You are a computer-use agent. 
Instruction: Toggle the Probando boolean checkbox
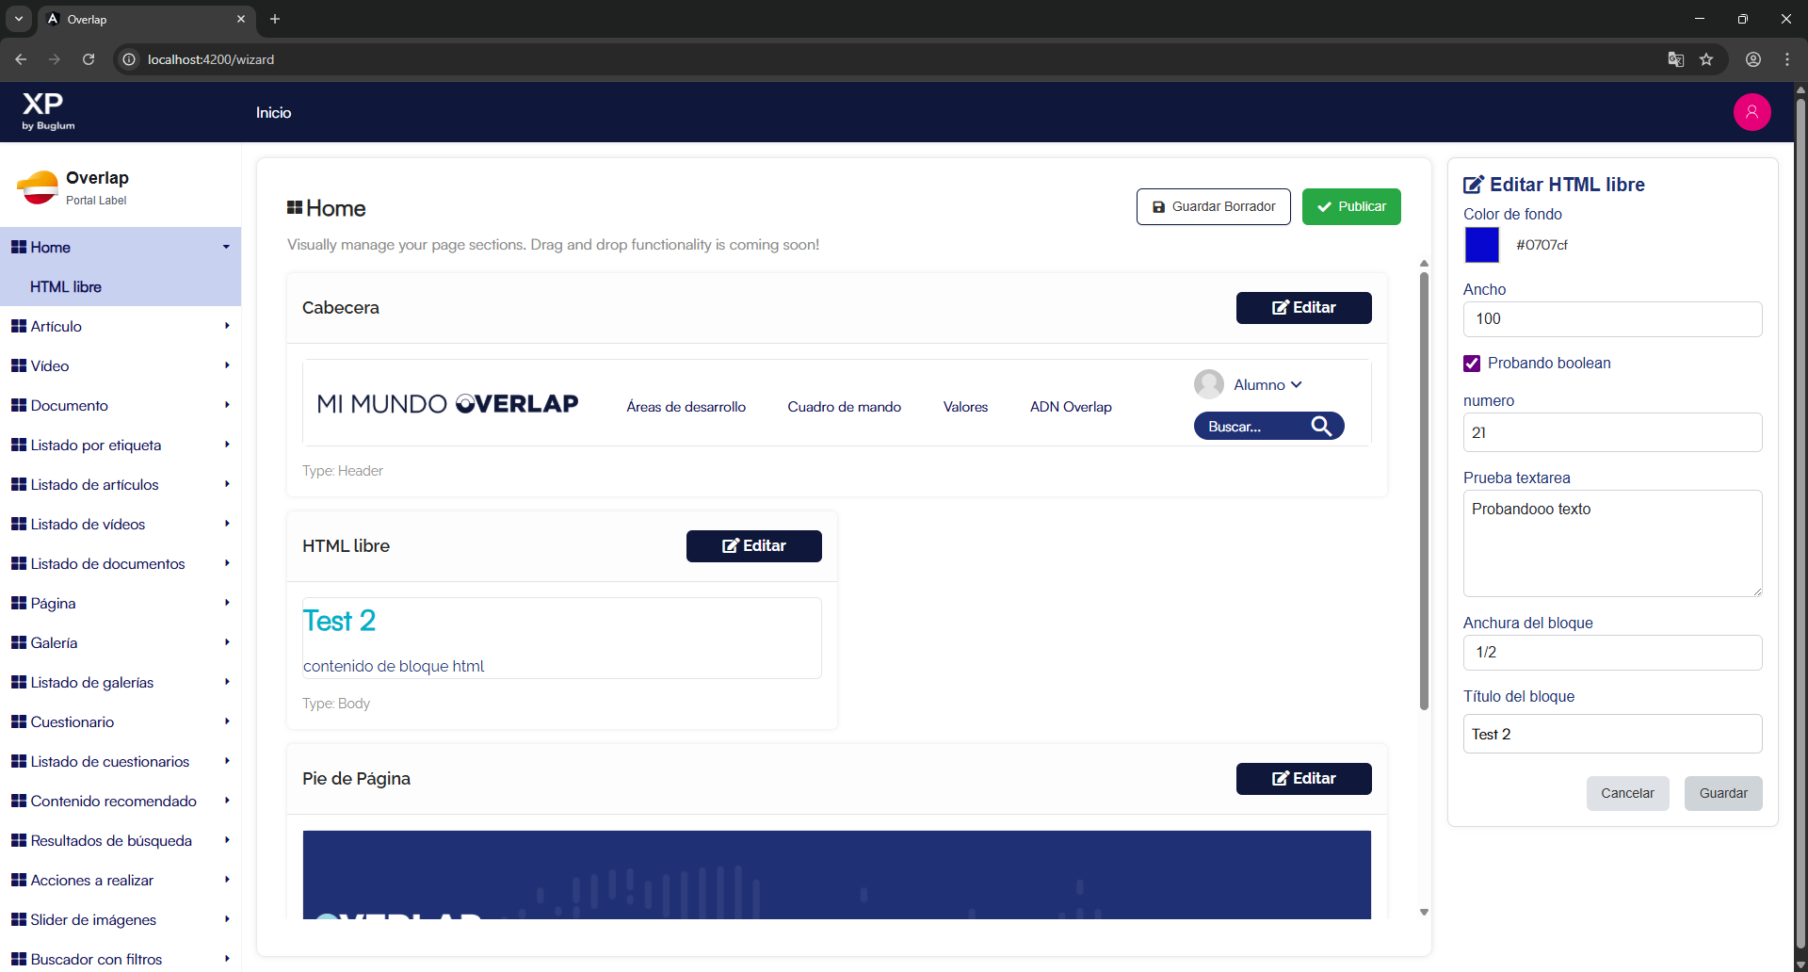[x=1472, y=364]
